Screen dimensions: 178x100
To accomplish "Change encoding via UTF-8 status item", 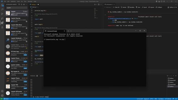I will (x=152, y=99).
